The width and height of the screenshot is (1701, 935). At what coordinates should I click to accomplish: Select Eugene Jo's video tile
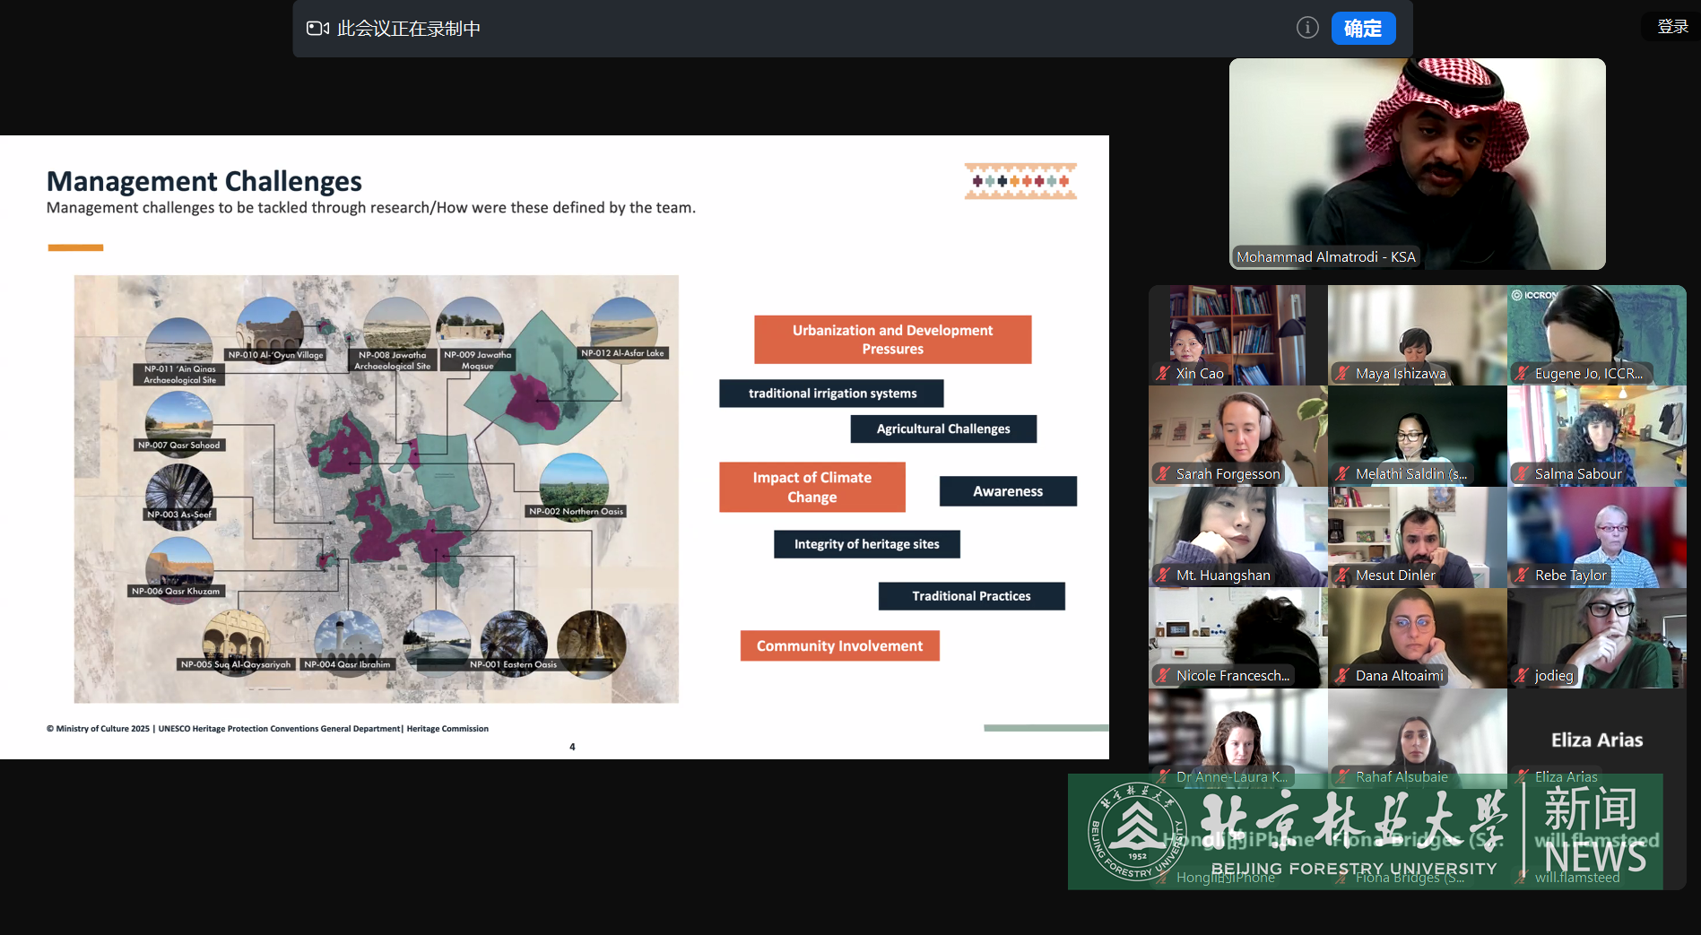click(x=1596, y=332)
